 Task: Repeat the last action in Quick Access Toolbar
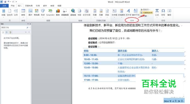13,2
